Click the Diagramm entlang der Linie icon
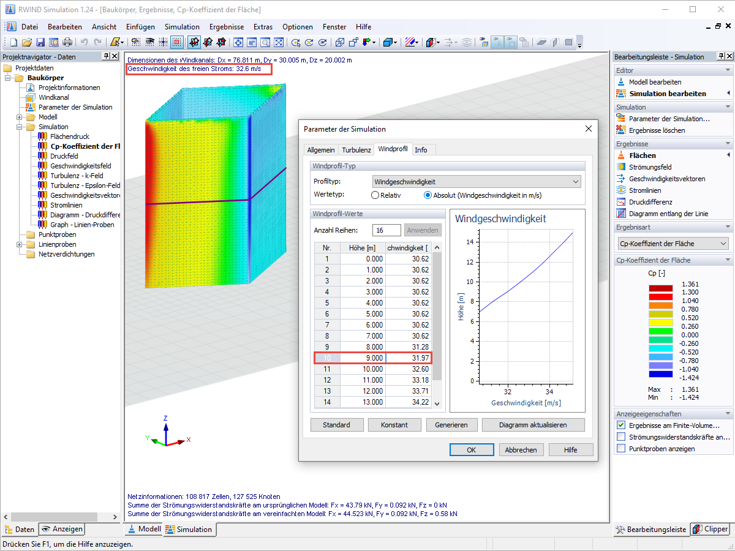 pyautogui.click(x=621, y=214)
